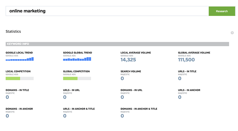The image size is (238, 131).
Task: Open the statistics settings gear icon
Action: [232, 33]
